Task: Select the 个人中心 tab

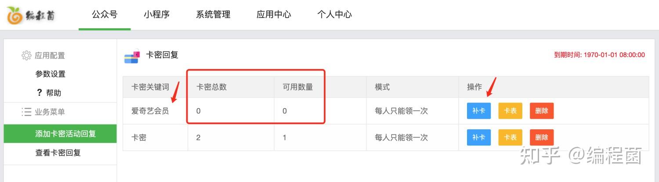Action: (334, 15)
